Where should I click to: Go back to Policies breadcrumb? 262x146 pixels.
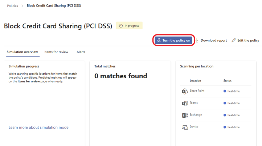(x=12, y=6)
